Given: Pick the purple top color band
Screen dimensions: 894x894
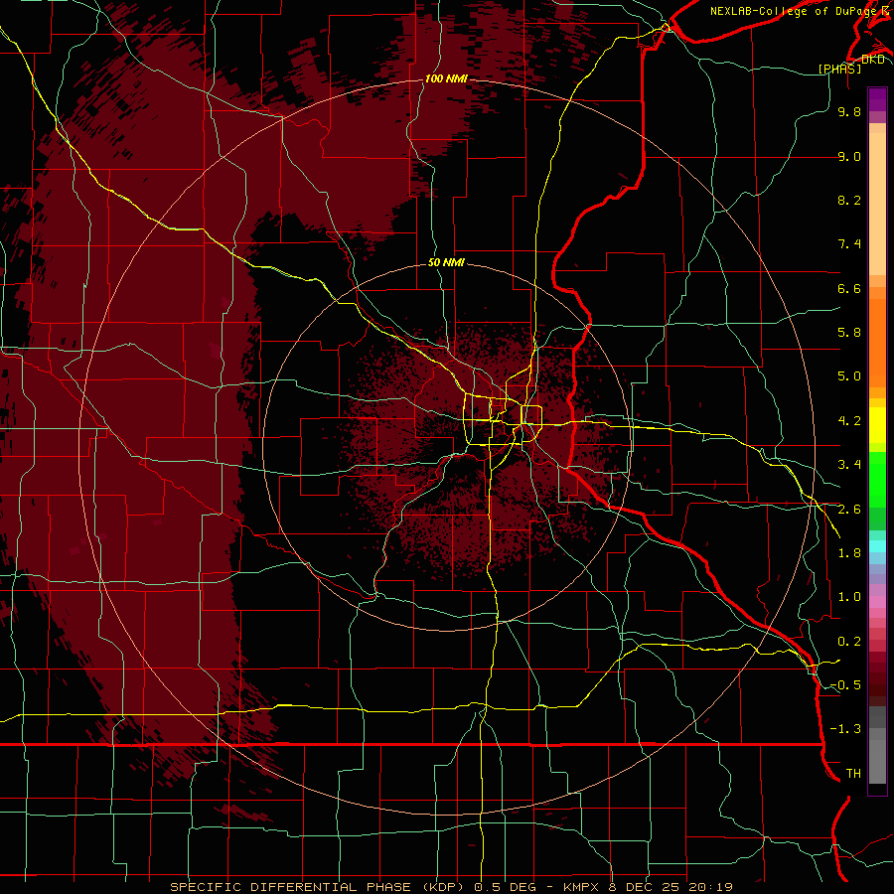Looking at the screenshot, I should [877, 99].
